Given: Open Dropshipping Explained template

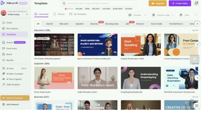Looking at the screenshot, I should point(141,78).
